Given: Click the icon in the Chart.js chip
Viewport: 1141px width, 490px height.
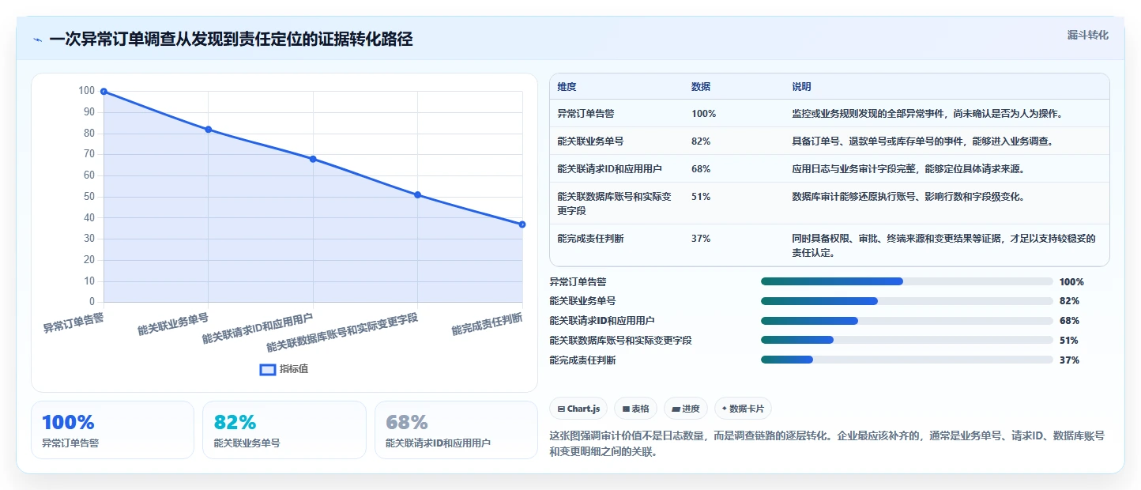Looking at the screenshot, I should 561,409.
